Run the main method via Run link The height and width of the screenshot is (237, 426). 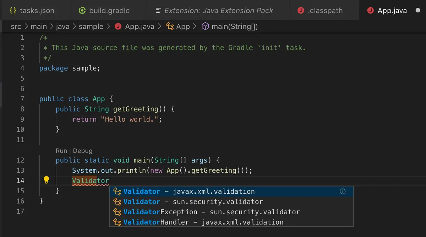coord(61,151)
